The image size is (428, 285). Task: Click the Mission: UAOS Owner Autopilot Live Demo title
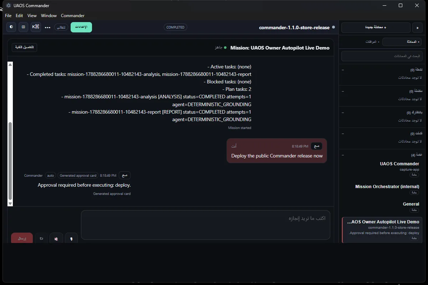pyautogui.click(x=280, y=48)
